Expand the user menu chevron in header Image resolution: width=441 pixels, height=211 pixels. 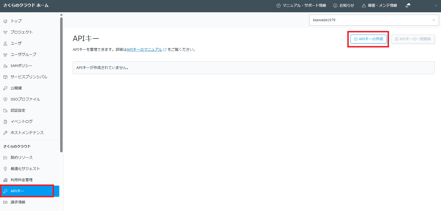click(x=436, y=6)
